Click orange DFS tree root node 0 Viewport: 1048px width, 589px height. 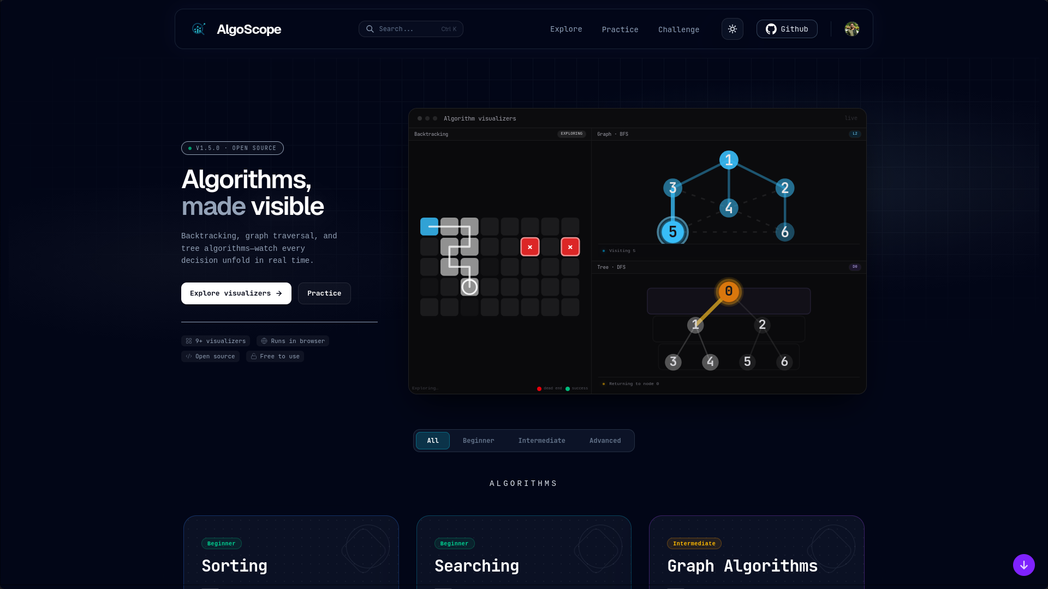729,292
